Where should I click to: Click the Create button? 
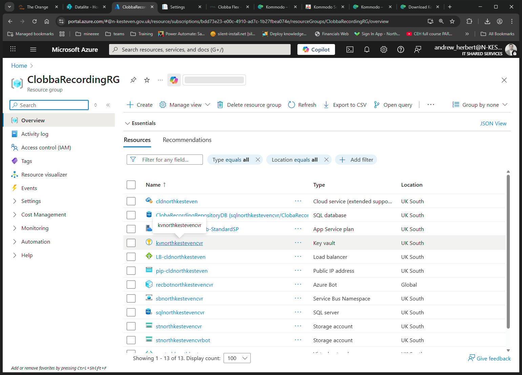point(140,105)
